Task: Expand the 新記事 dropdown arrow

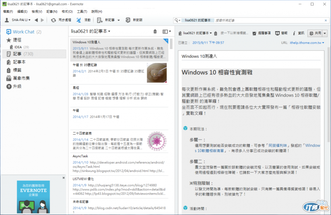Action: click(x=119, y=20)
